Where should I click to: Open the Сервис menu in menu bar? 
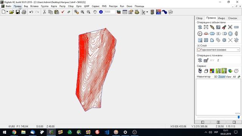coord(96,6)
